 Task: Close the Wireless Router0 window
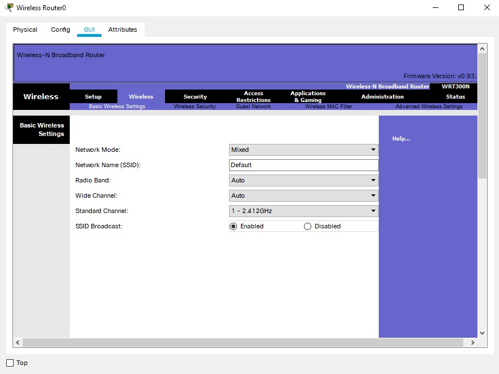(487, 7)
